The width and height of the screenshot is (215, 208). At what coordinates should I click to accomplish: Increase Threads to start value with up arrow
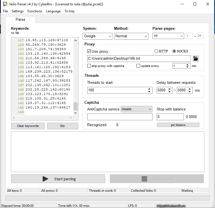pos(149,89)
